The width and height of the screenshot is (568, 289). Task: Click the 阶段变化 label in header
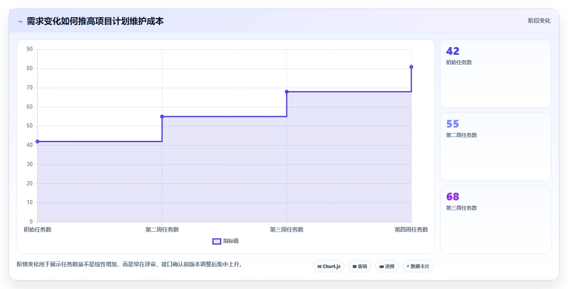click(539, 21)
